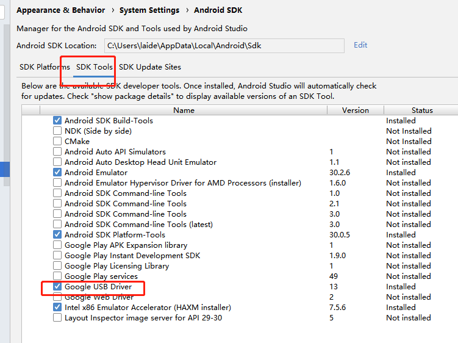Click the Appearance & Behavior breadcrumb
The image size is (458, 343).
click(61, 10)
